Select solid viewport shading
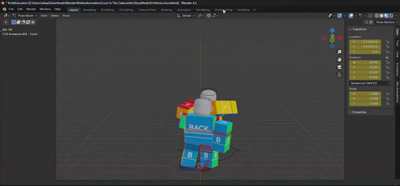The height and width of the screenshot is (186, 400). tap(382, 16)
